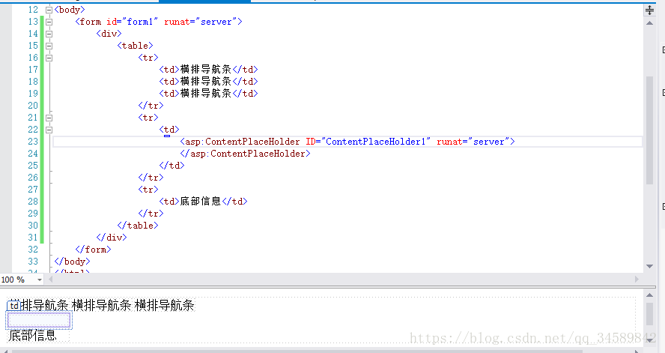Click ID="ContentPlaceHolder1" attribute text
Viewport: 665px width, 353px height.
[x=368, y=142]
